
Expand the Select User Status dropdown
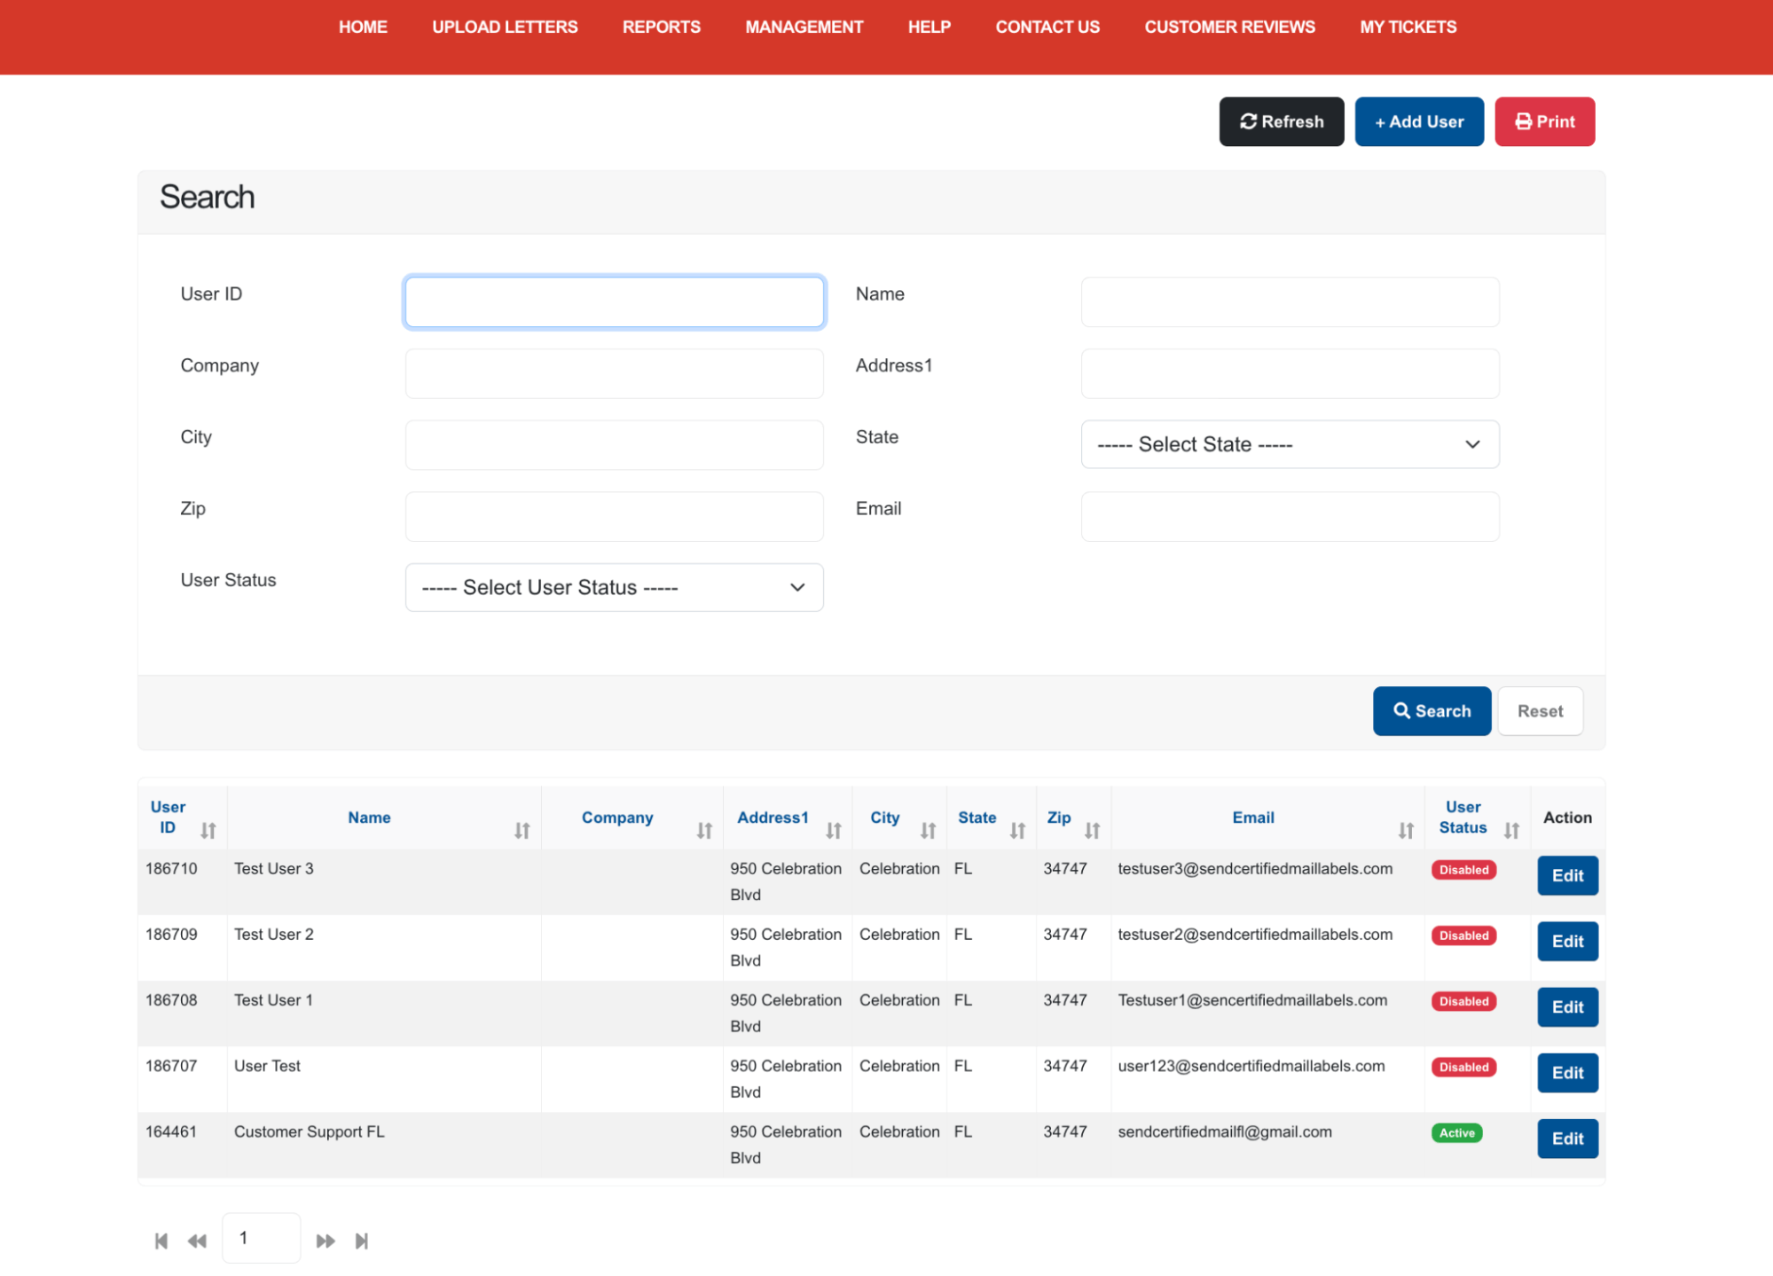tap(614, 587)
